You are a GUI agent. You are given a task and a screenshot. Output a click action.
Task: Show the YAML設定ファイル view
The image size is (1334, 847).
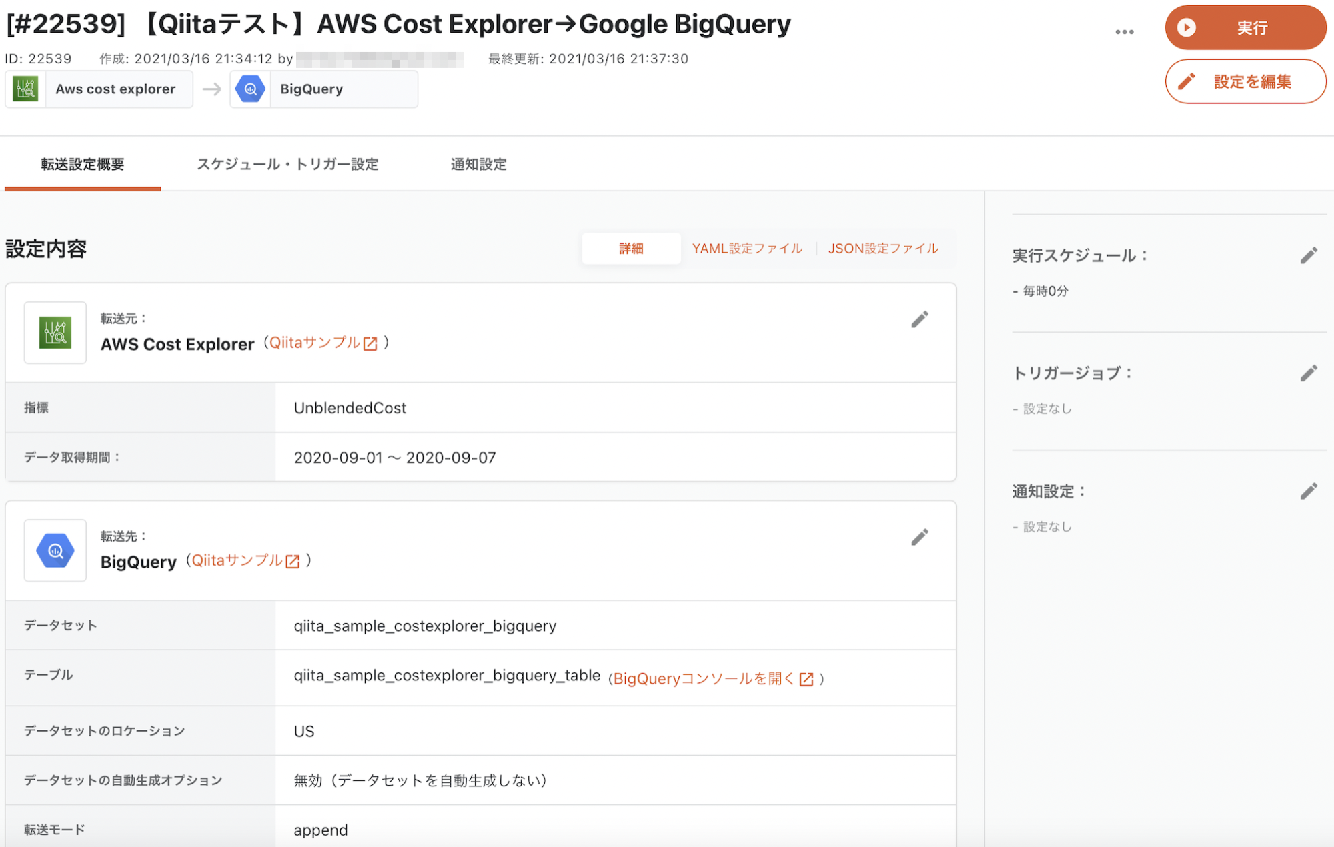pos(748,249)
